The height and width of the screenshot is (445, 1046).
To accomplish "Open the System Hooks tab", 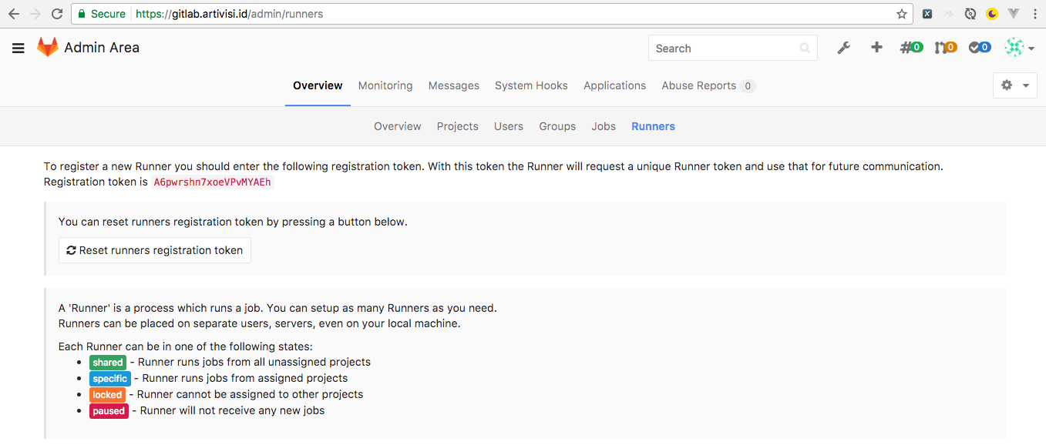I will pos(531,85).
